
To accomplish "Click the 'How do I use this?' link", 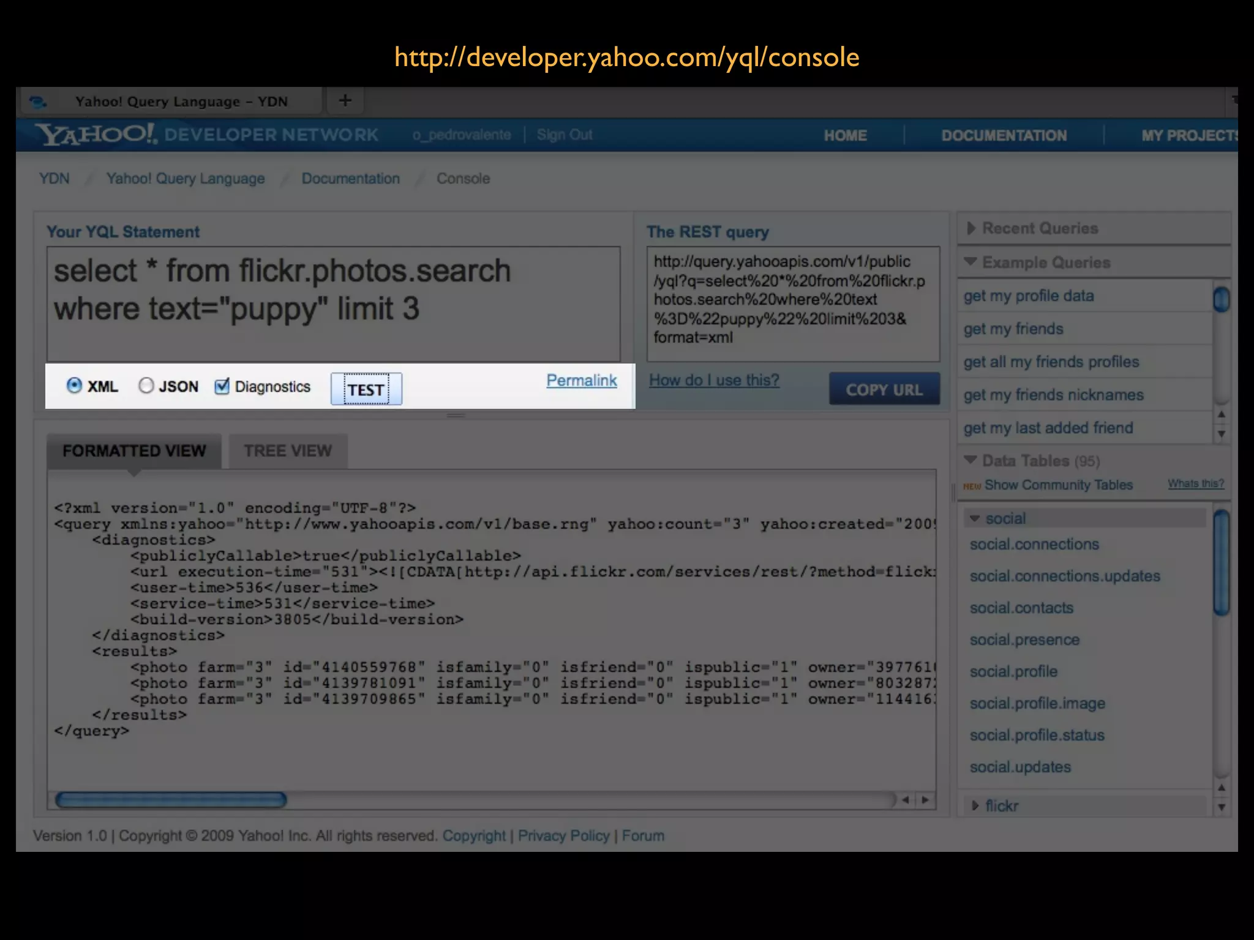I will coord(714,380).
